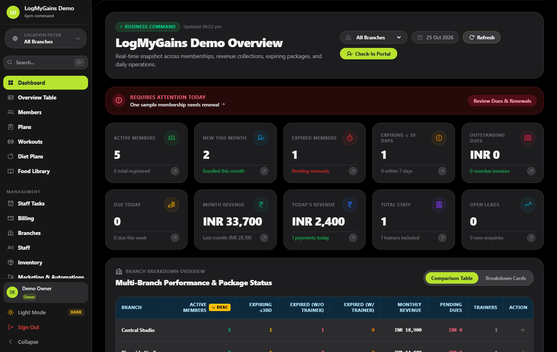Viewport: 557px width, 352px height.
Task: Open Inventory from sidebar
Action: (46, 262)
